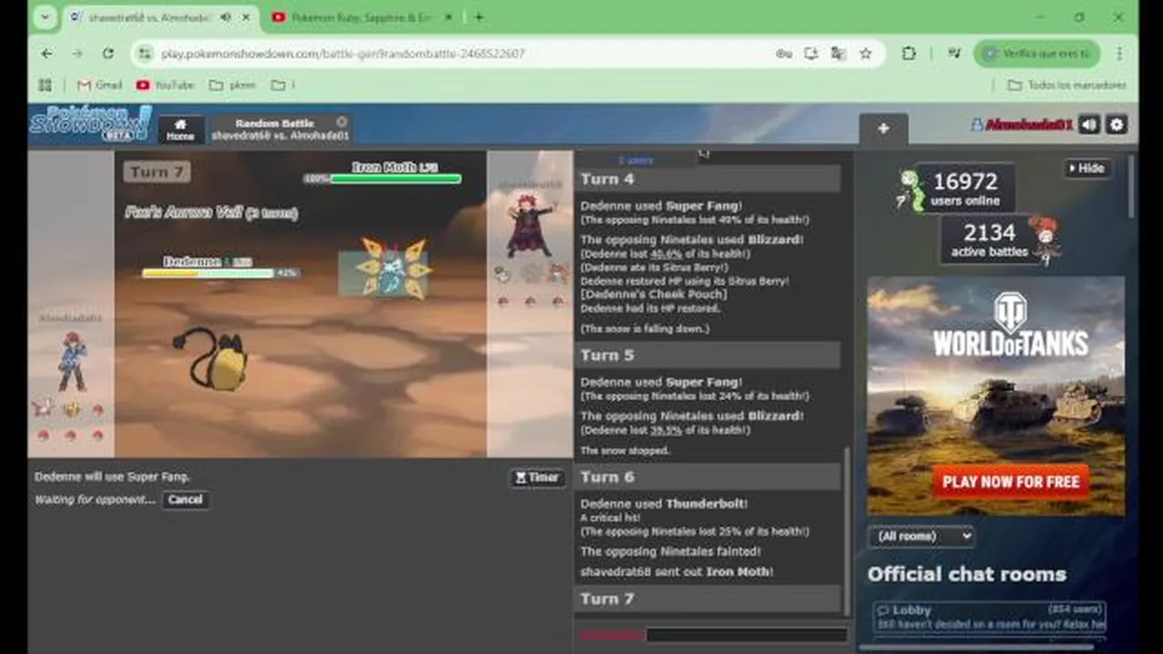The width and height of the screenshot is (1163, 654).
Task: Click PLAY NOW FOR FREE ad button
Action: click(x=1010, y=481)
